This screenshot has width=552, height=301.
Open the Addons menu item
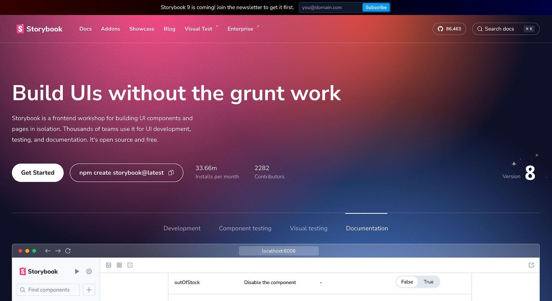pyautogui.click(x=110, y=29)
